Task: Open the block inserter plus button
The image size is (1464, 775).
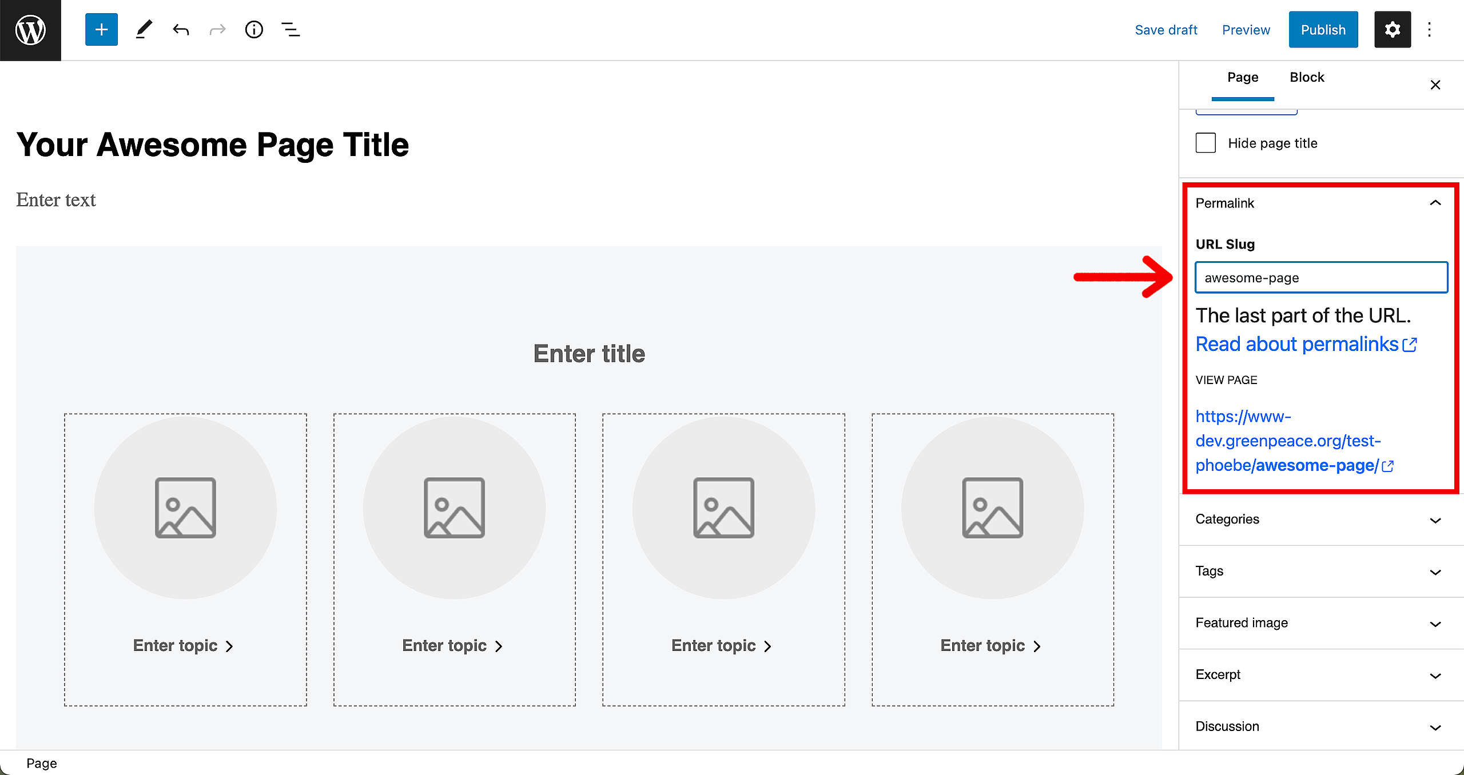Action: pos(101,30)
